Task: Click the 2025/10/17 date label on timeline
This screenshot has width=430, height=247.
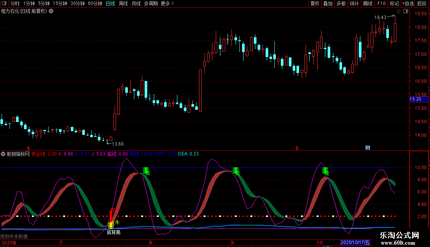Action: (355, 242)
